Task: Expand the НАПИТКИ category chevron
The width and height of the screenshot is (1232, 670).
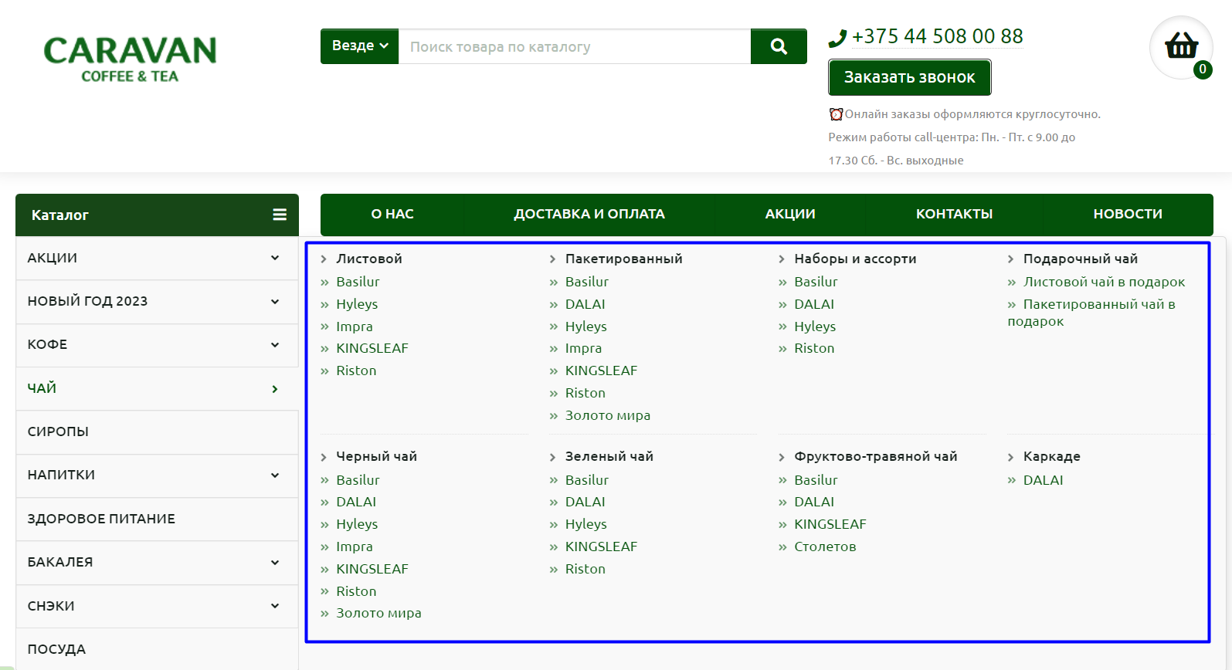Action: (275, 475)
